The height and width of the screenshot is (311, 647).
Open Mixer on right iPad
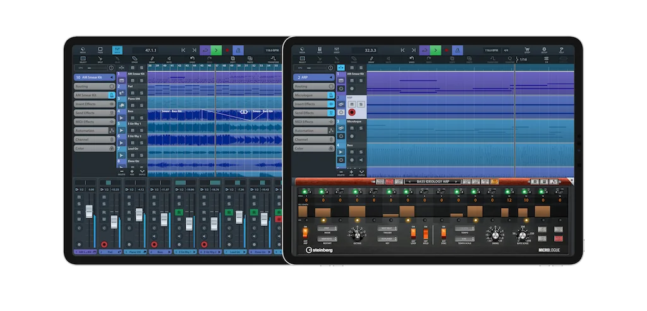coord(337,50)
